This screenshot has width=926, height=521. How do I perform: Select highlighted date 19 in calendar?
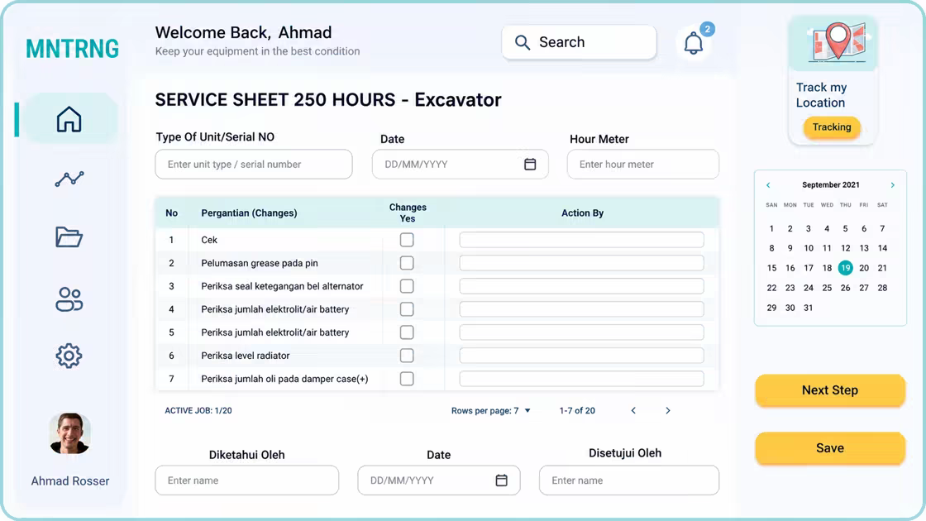845,268
